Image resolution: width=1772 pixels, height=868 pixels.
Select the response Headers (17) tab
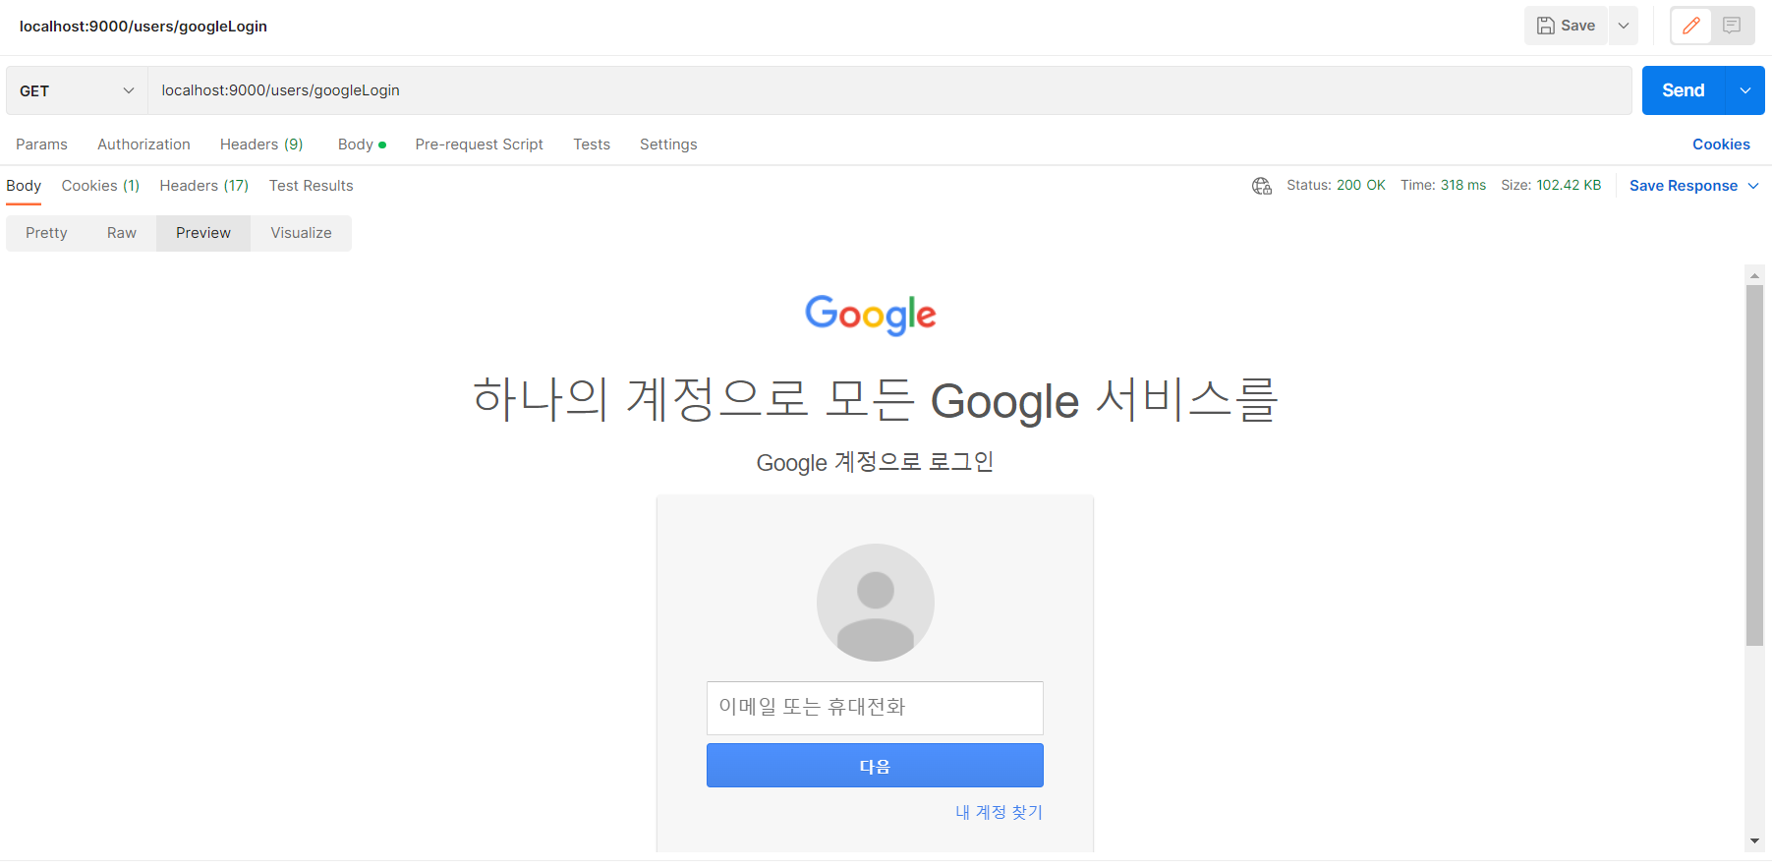[203, 186]
